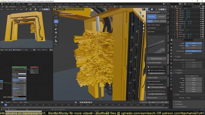Select the Add Cube tool in main viewport
205x115 pixels.
point(56,45)
